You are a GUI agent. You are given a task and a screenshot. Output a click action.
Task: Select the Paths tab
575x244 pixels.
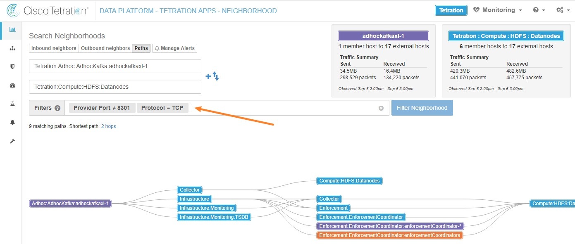pyautogui.click(x=141, y=48)
